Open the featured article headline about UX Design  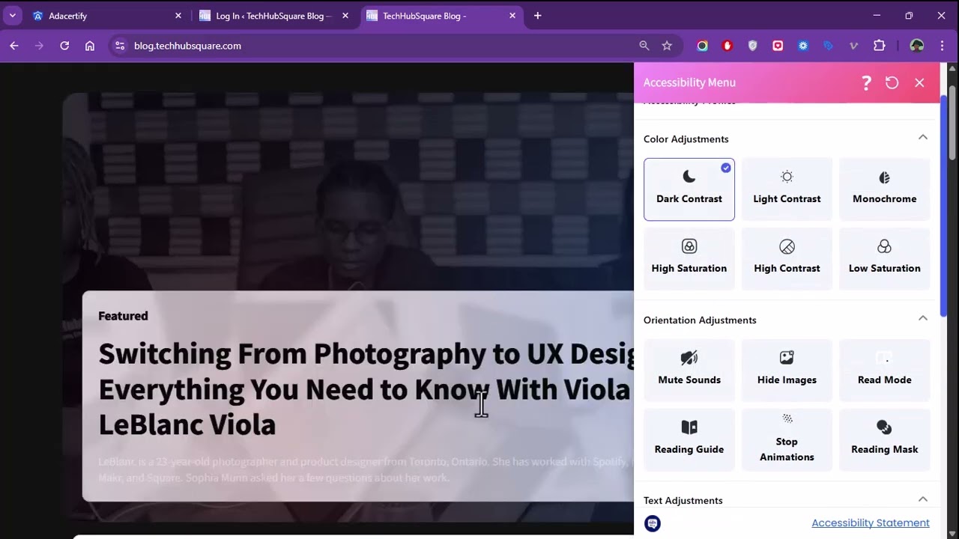tap(366, 389)
